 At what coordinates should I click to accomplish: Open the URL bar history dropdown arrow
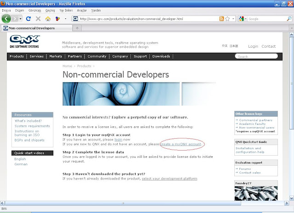pyautogui.click(x=233, y=19)
